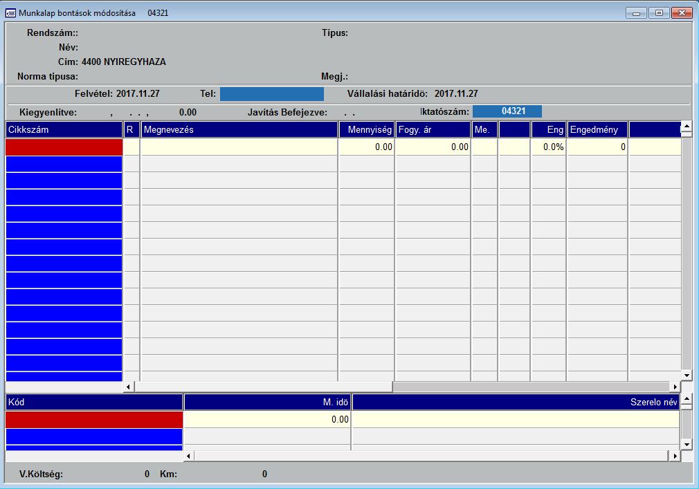The width and height of the screenshot is (699, 489).
Task: Click the parts grid horizontal scrollbar thumb
Action: coord(263,387)
